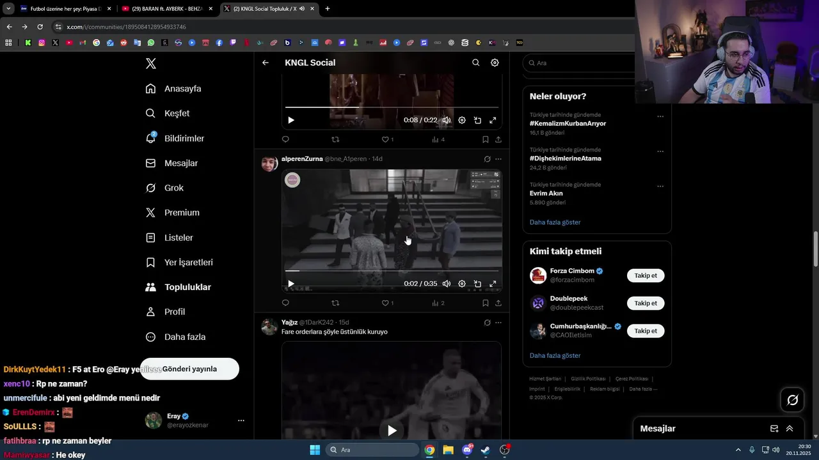Image resolution: width=819 pixels, height=460 pixels.
Task: Compose new message in Mesajlar drawer
Action: click(x=774, y=429)
